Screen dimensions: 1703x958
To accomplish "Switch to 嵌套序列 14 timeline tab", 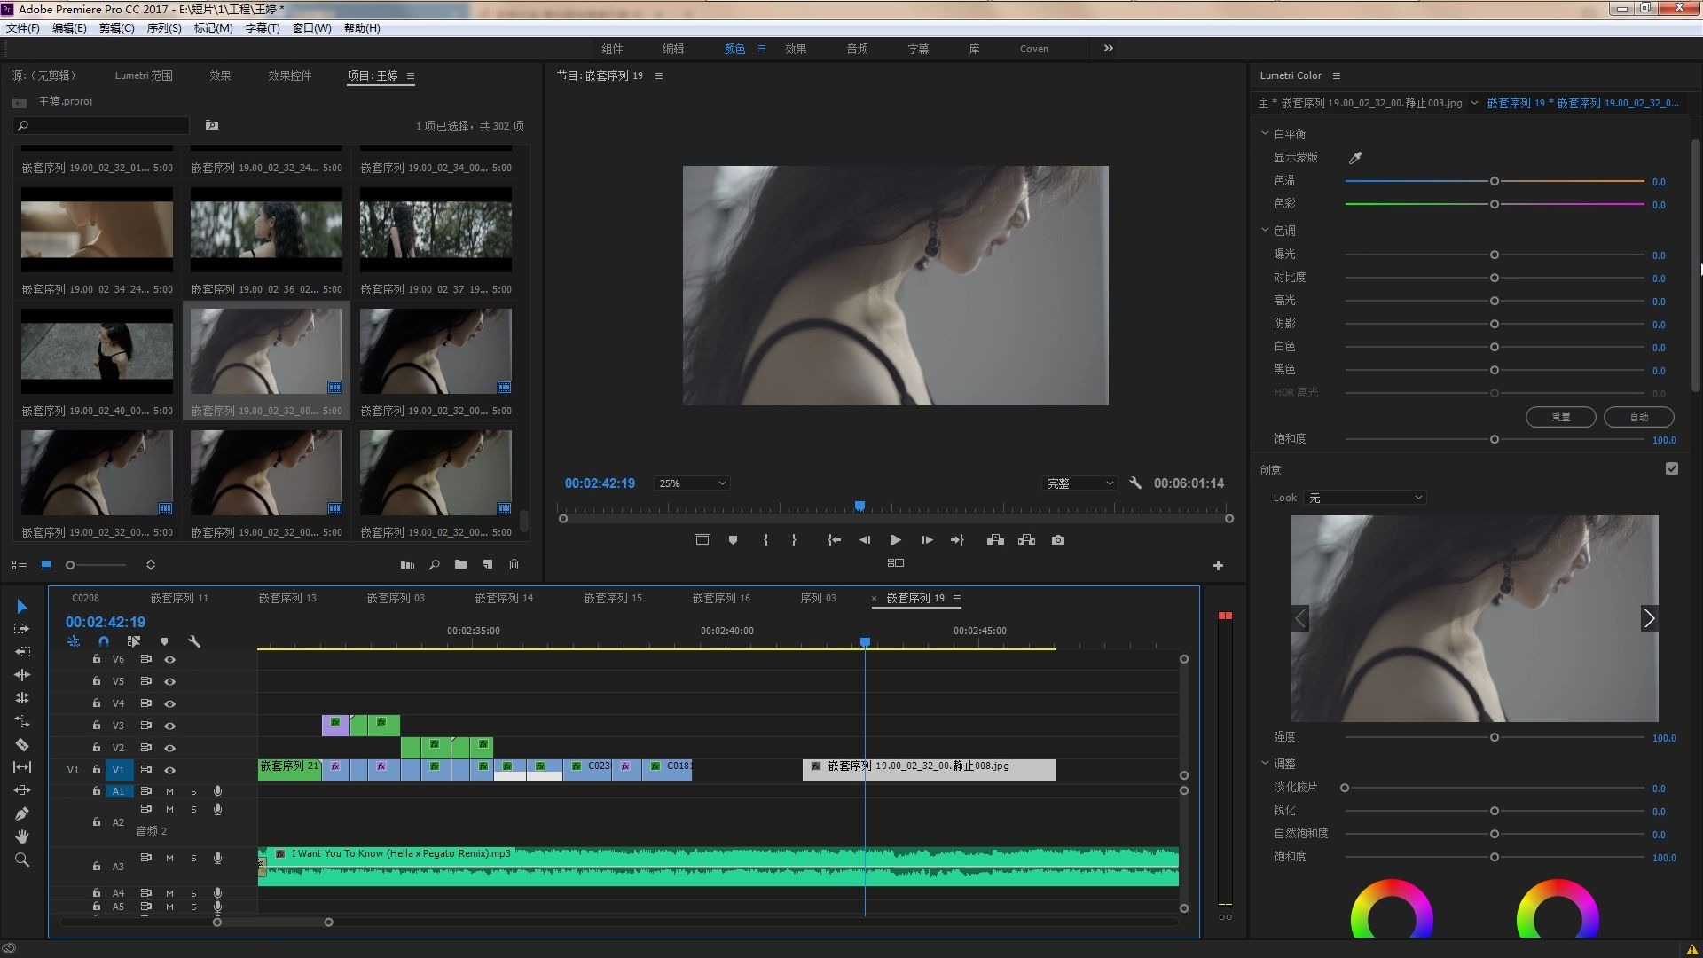I will coord(504,598).
